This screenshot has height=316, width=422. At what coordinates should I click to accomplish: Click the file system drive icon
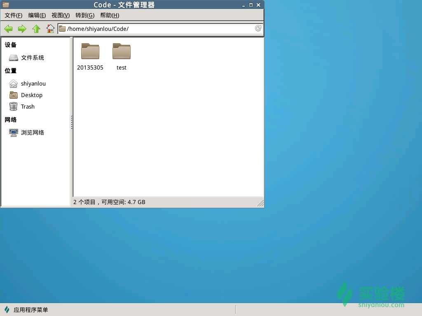[x=14, y=58]
